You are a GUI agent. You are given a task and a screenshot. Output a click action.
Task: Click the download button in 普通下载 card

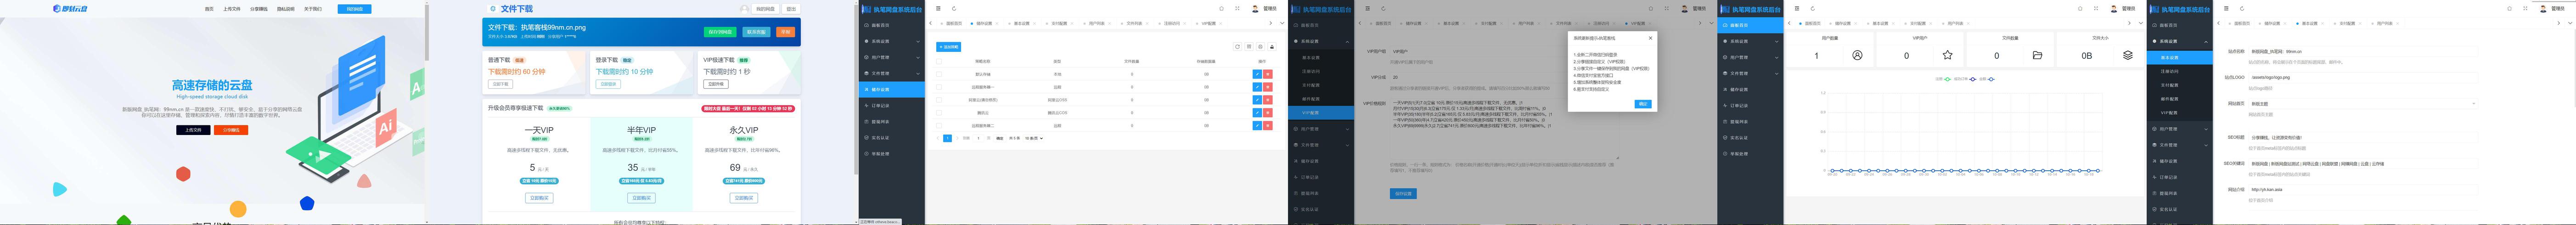coord(500,84)
